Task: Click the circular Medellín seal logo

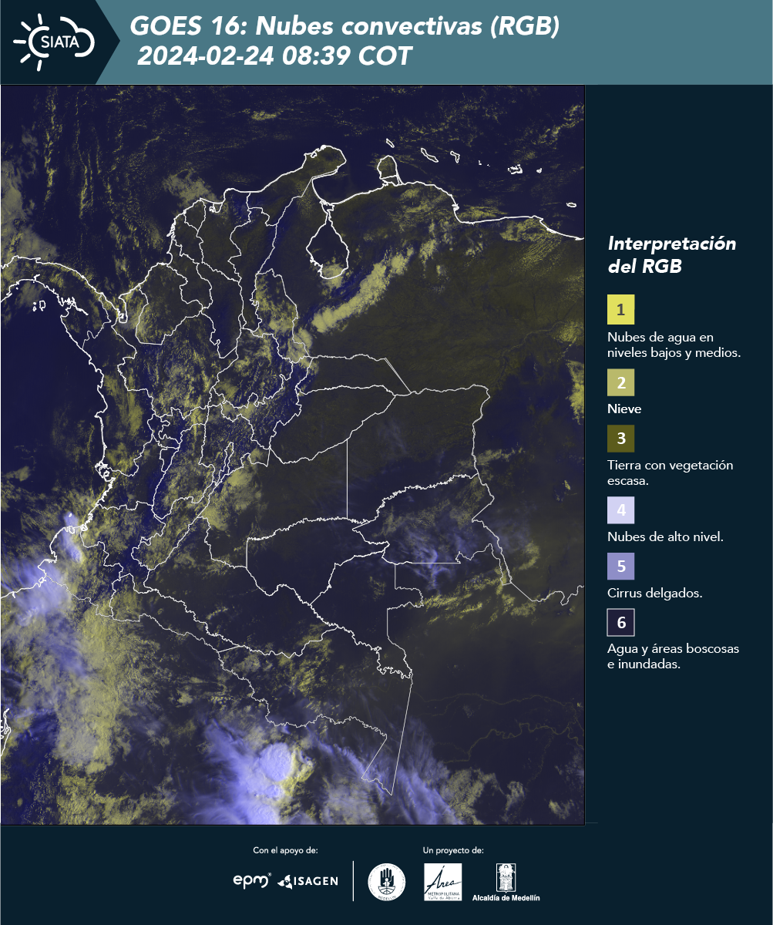Action: point(387,882)
